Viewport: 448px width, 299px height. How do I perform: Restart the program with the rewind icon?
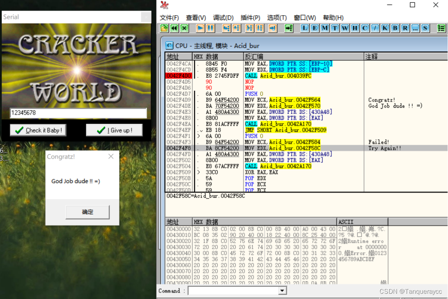point(174,28)
